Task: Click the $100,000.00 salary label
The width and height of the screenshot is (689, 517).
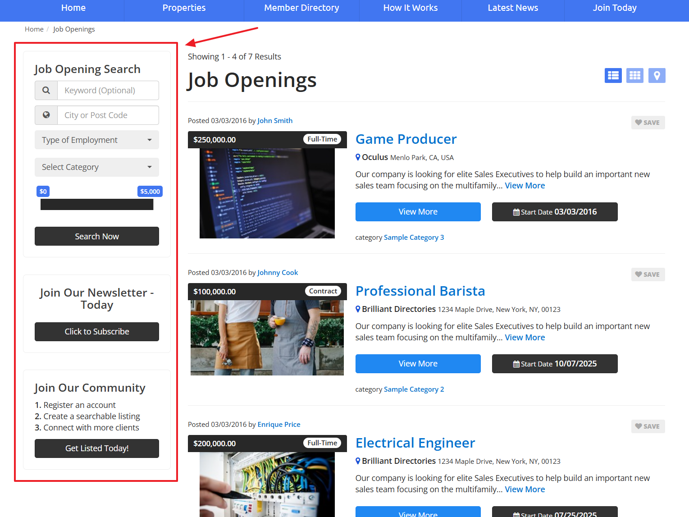Action: (x=214, y=292)
